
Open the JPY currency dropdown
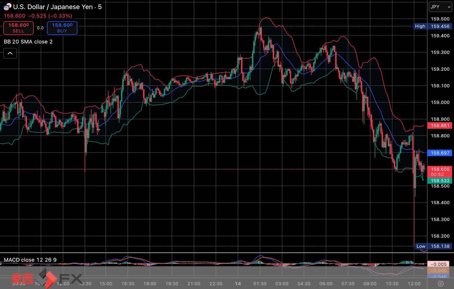coord(440,7)
